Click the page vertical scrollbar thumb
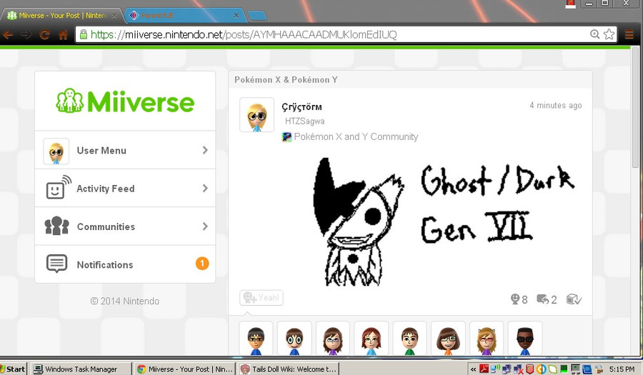 click(x=635, y=109)
